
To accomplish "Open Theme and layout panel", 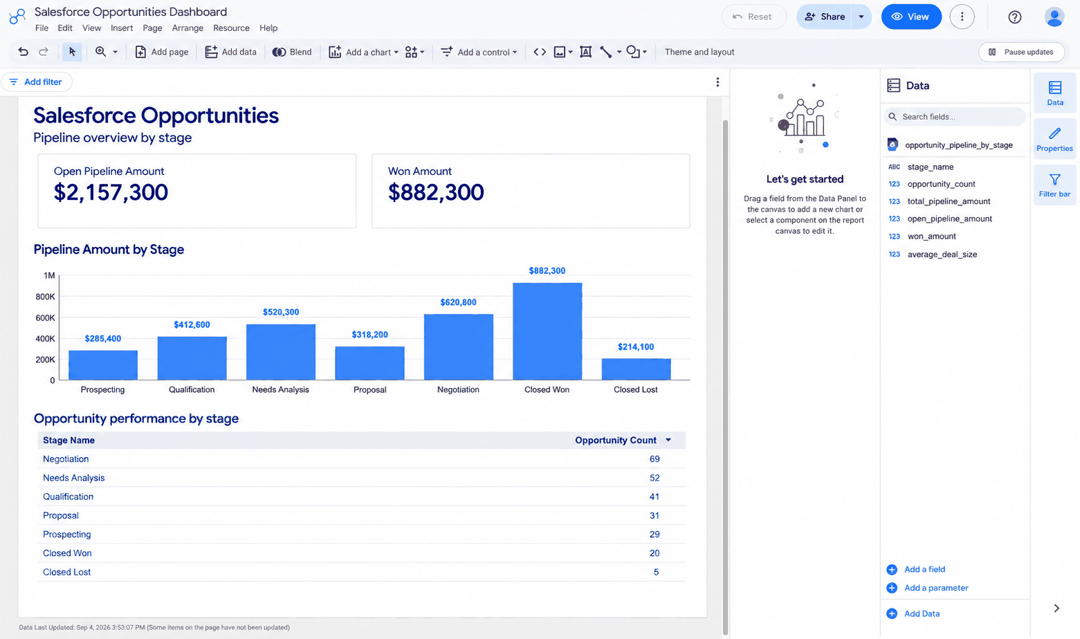I will pos(699,52).
